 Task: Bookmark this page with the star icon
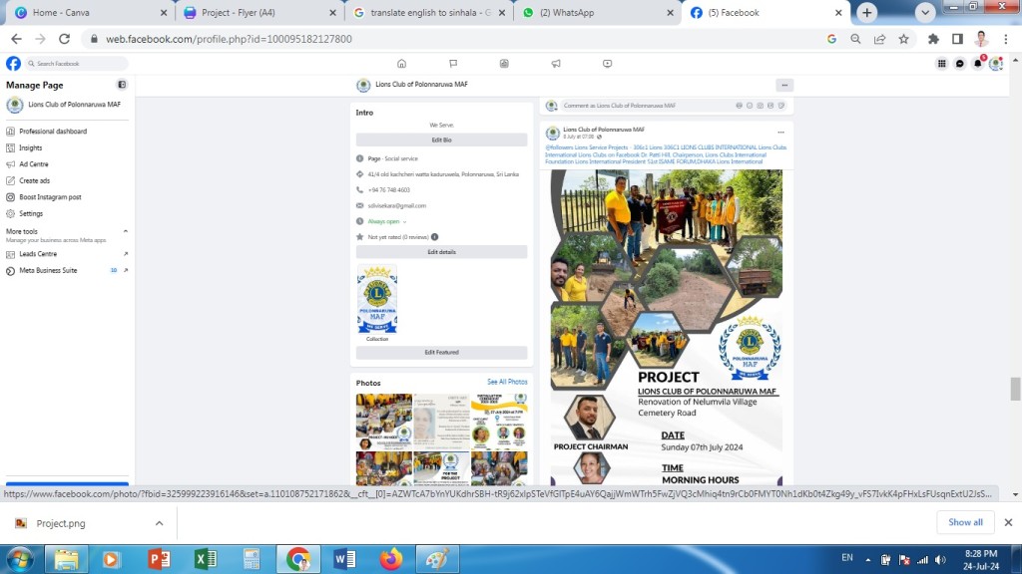point(903,39)
